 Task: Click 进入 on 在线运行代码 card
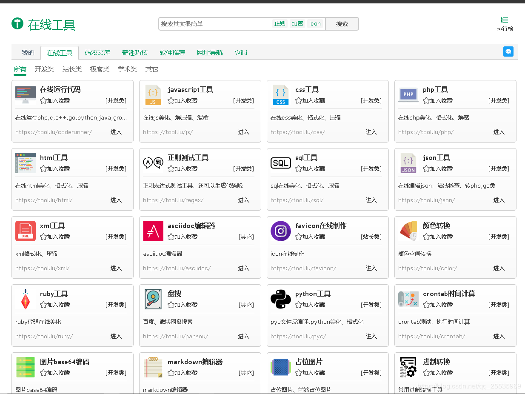coord(116,132)
